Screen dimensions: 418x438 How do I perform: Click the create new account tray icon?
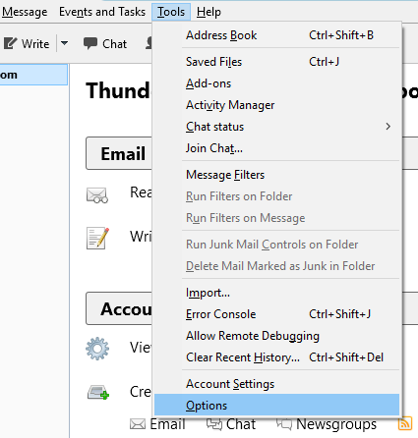click(x=97, y=392)
